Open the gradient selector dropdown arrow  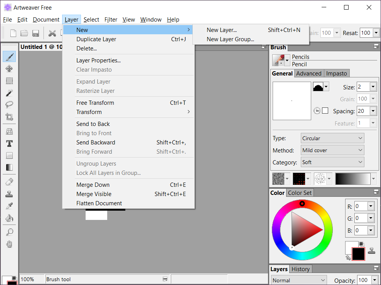click(373, 179)
